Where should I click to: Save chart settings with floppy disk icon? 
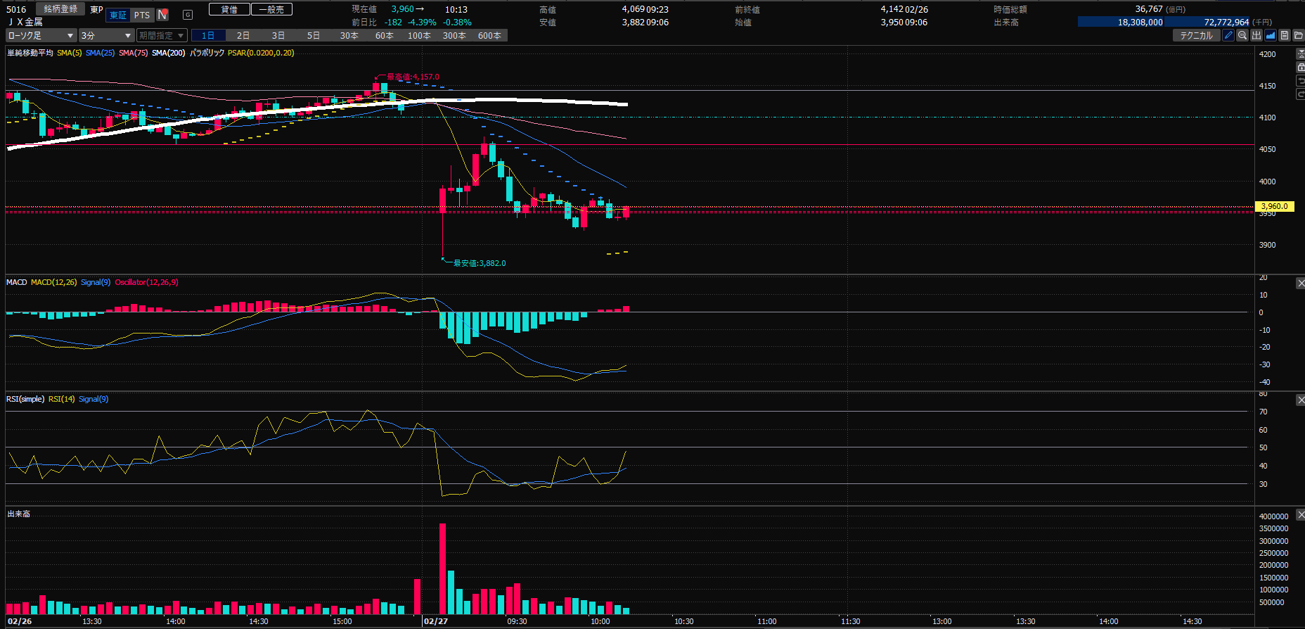click(1285, 35)
